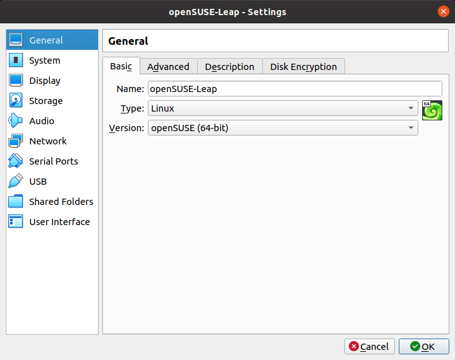
Task: Click the System chip icon
Action: tap(16, 60)
